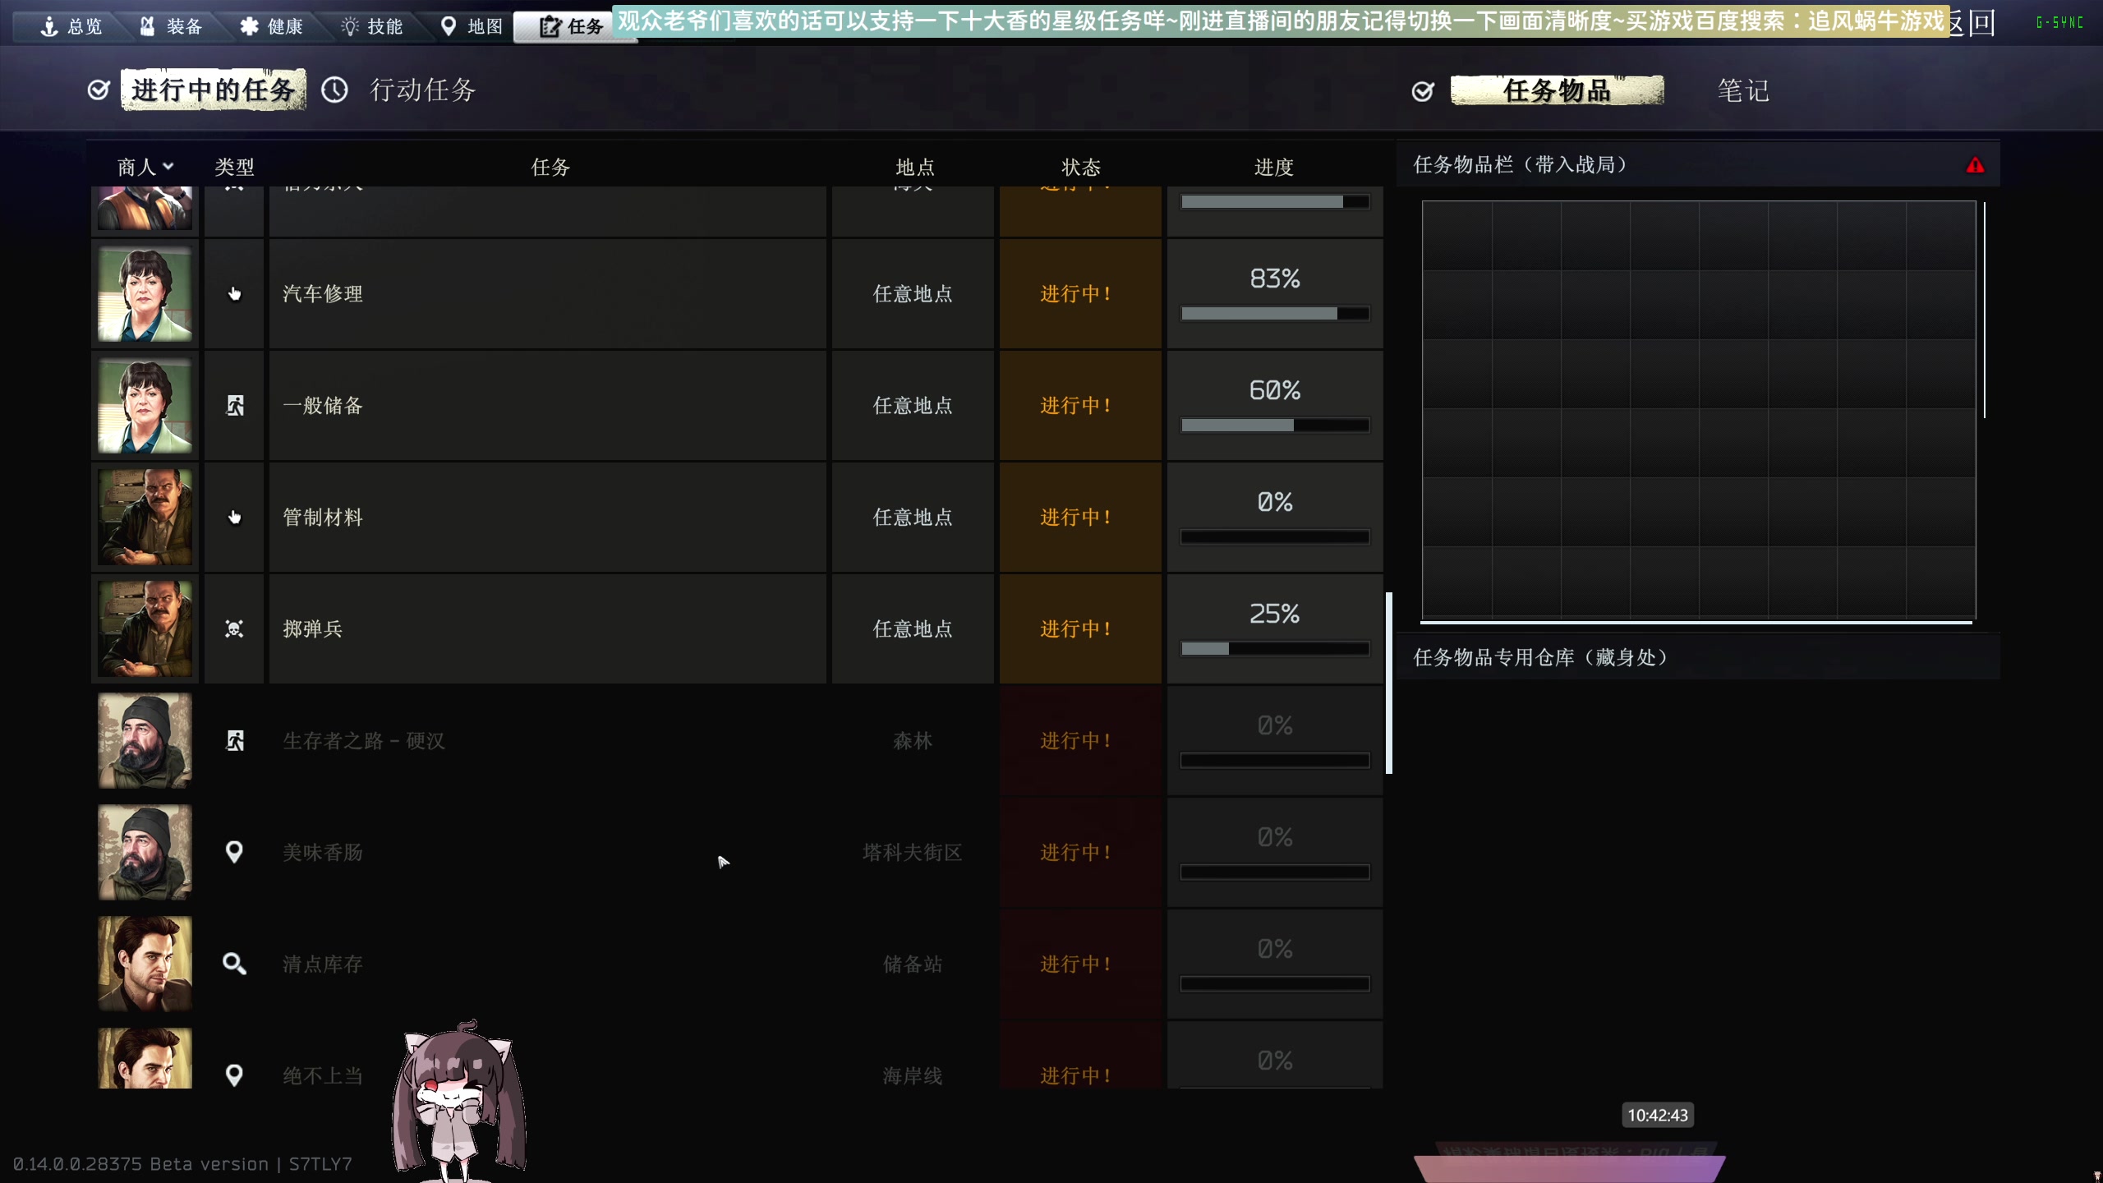Screen dimensions: 2103x1183
Task: Open the 生存者之路-硬汉 quest entry
Action: 364,740
